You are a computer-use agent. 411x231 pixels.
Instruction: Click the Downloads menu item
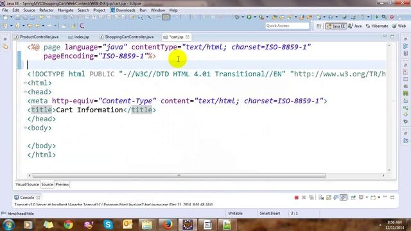pyautogui.click(x=123, y=10)
